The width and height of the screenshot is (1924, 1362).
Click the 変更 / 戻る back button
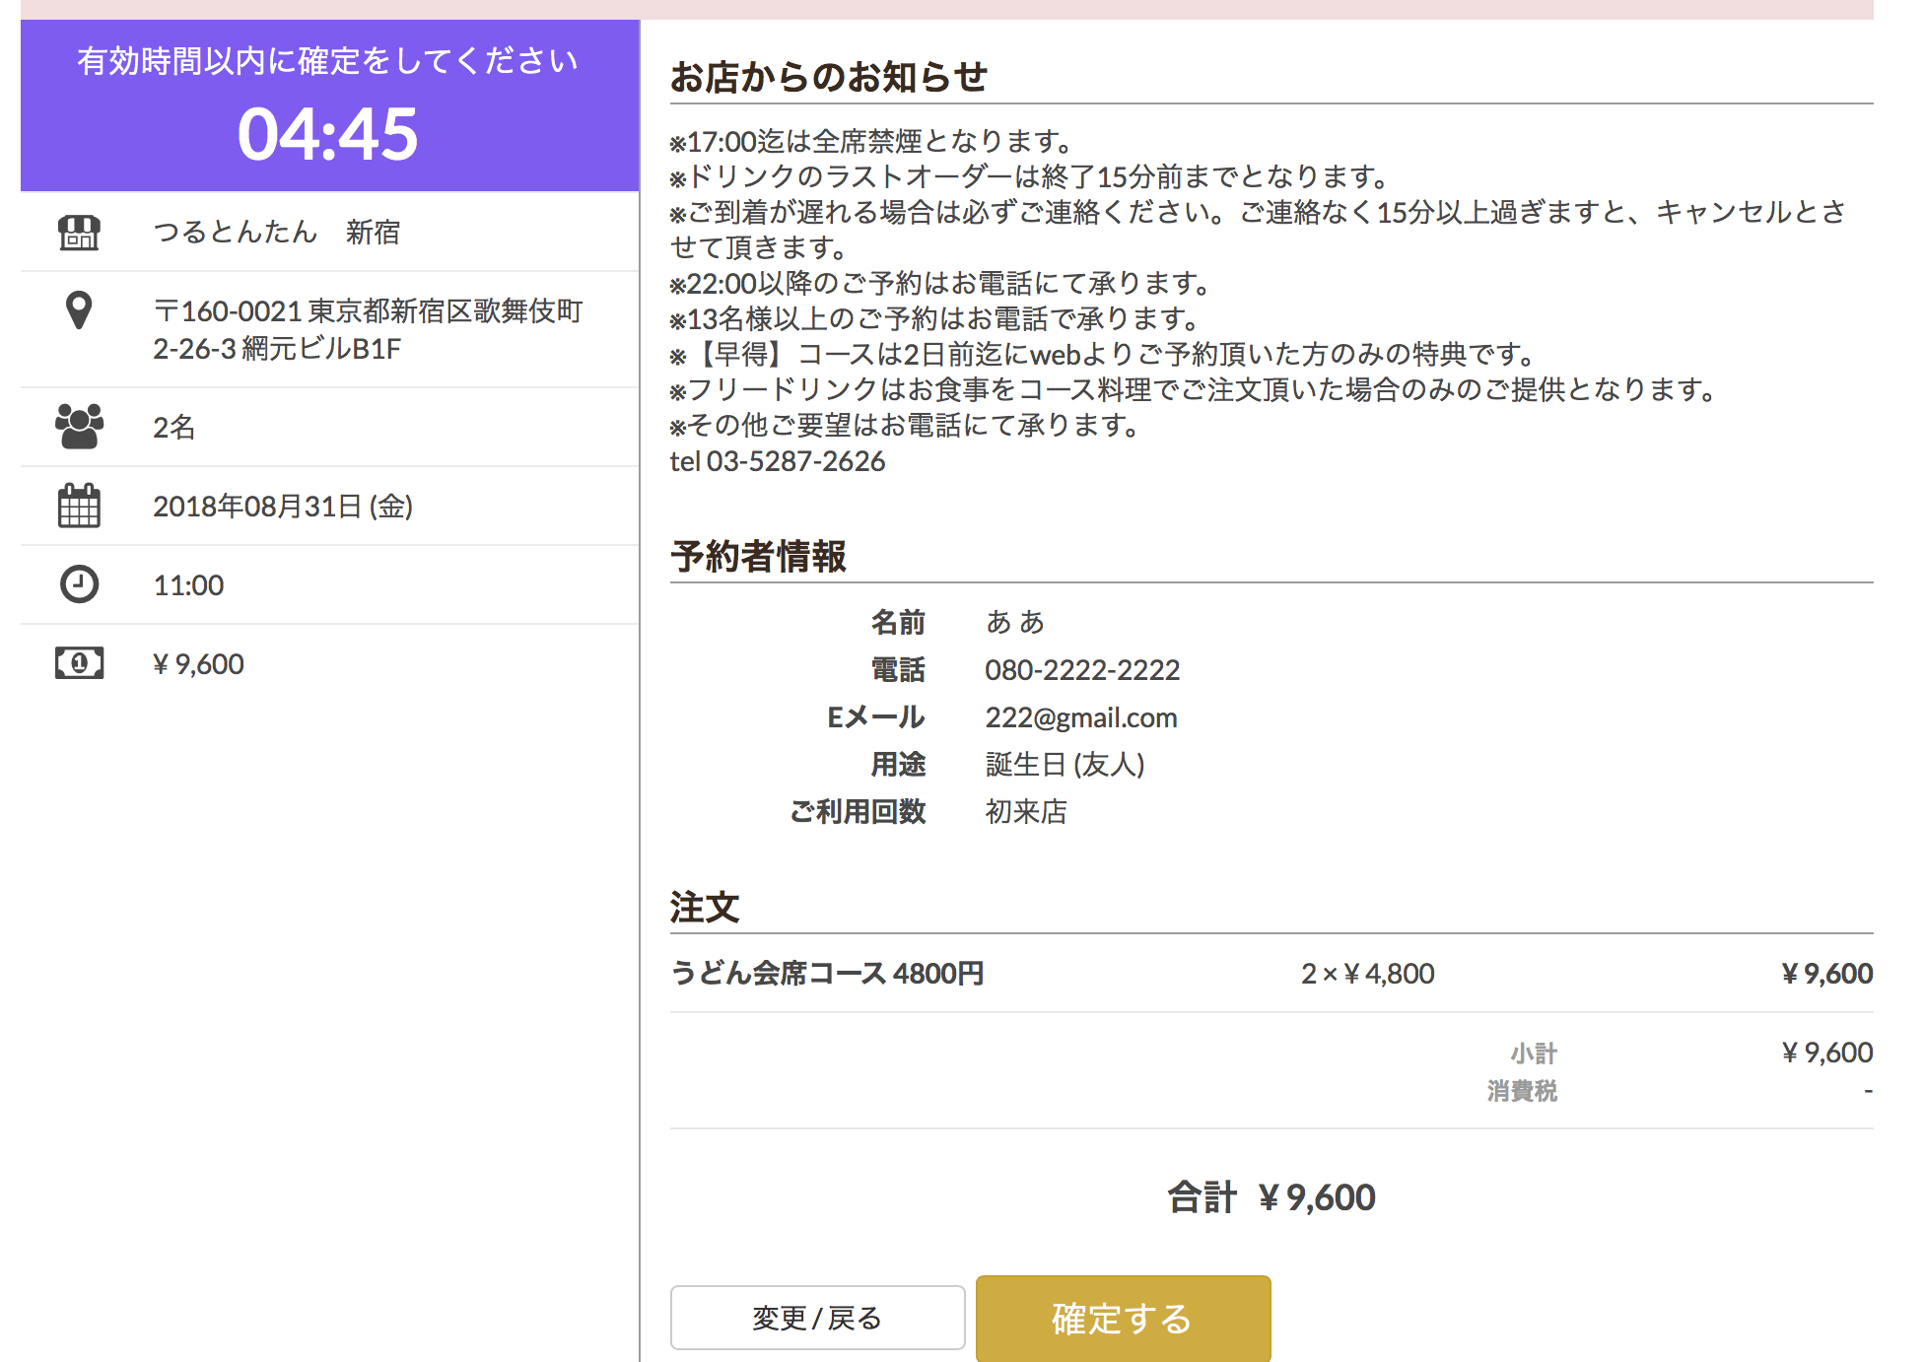[x=817, y=1318]
